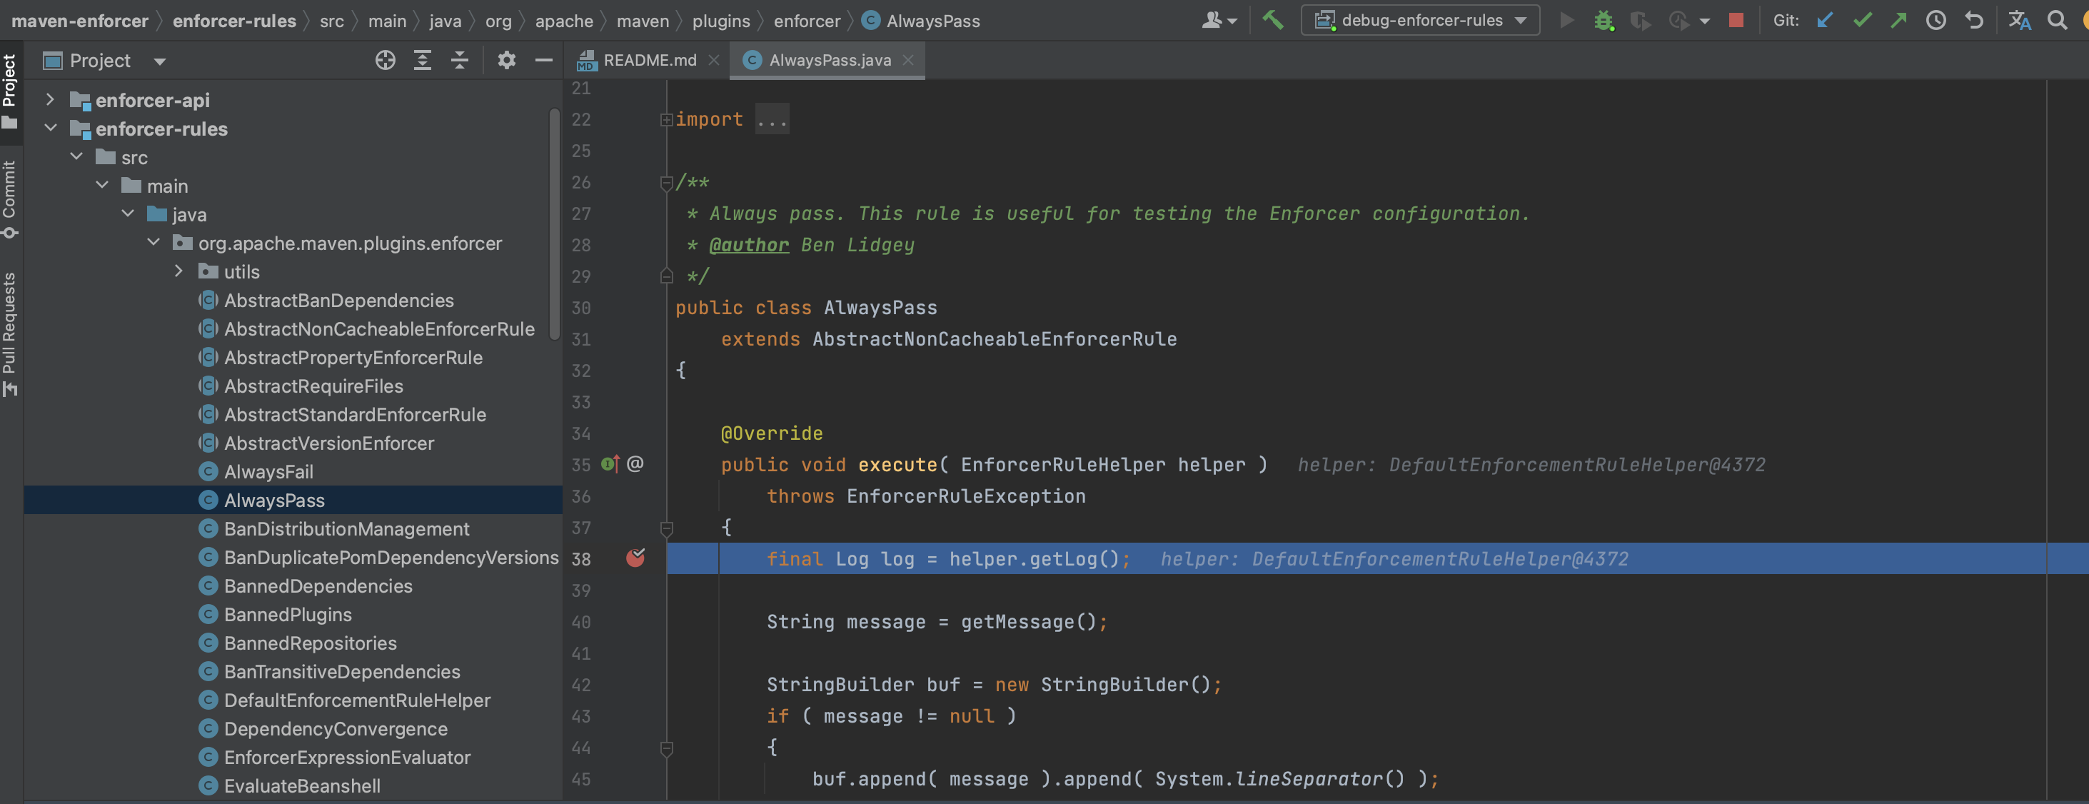Click the Build Project hammer icon

click(1272, 20)
